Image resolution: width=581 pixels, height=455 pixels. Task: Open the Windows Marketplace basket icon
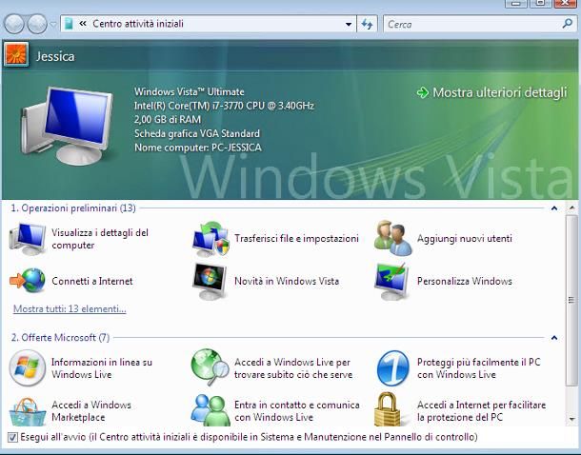point(28,412)
